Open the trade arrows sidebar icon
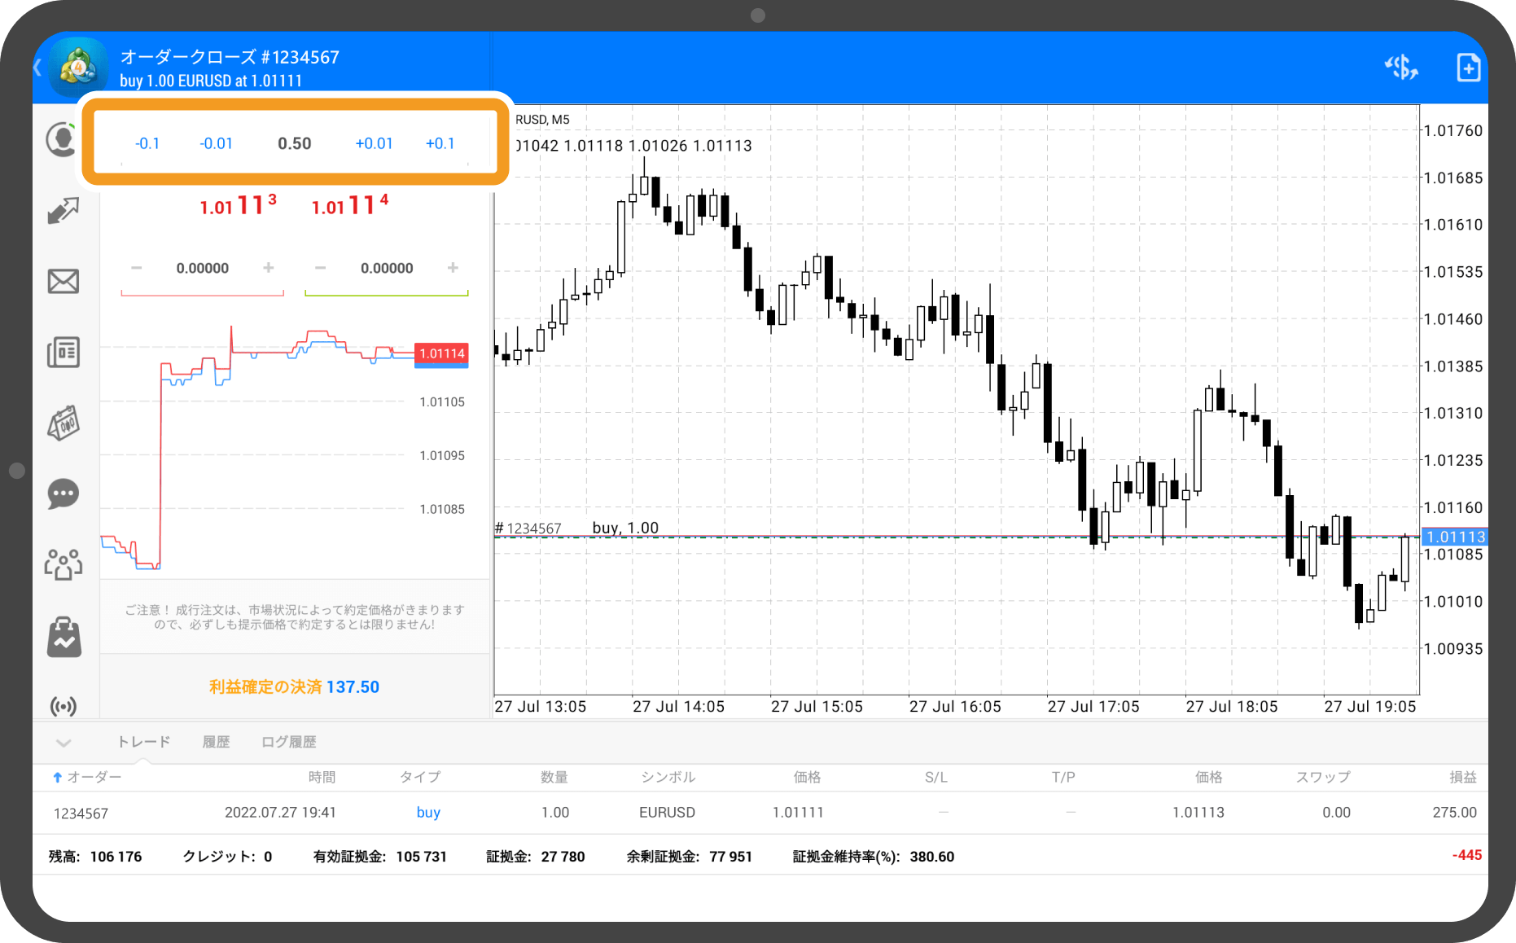The height and width of the screenshot is (943, 1516). pyautogui.click(x=63, y=211)
